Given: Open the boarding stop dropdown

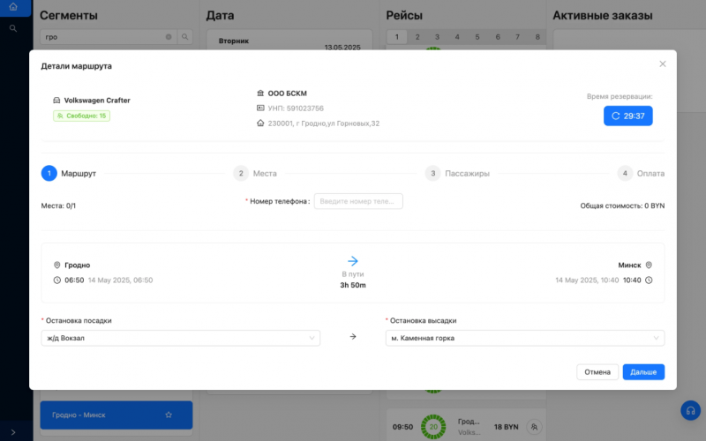Looking at the screenshot, I should click(180, 338).
